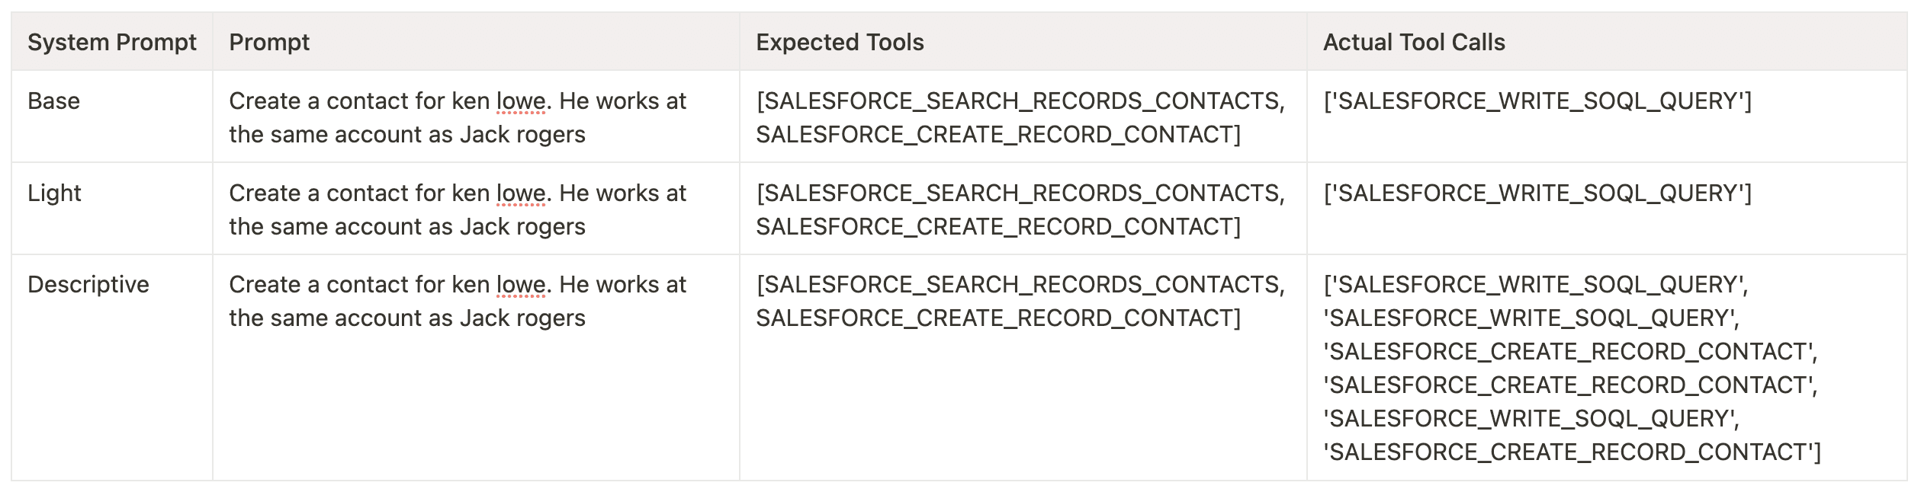Click underlined word lowe in Descriptive row
1921x492 pixels.
tap(521, 285)
